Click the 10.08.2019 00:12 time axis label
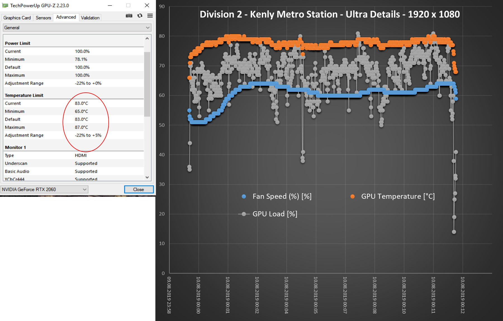This screenshot has width=503, height=321. [462, 295]
